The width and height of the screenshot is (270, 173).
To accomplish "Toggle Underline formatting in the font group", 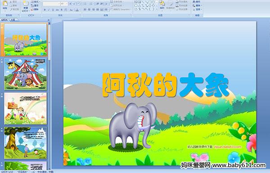I will 53,10.
